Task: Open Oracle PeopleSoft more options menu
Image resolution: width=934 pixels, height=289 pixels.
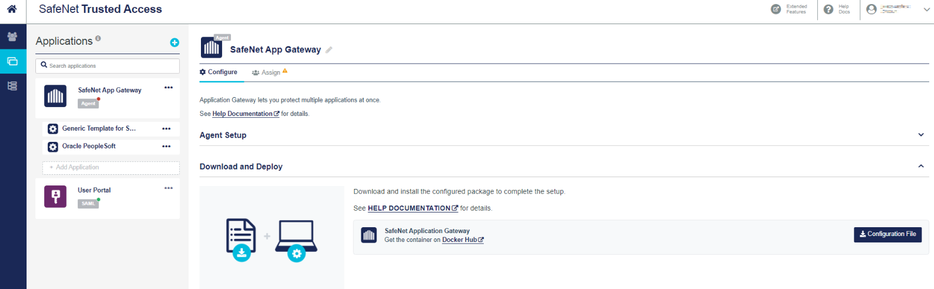Action: [x=167, y=147]
